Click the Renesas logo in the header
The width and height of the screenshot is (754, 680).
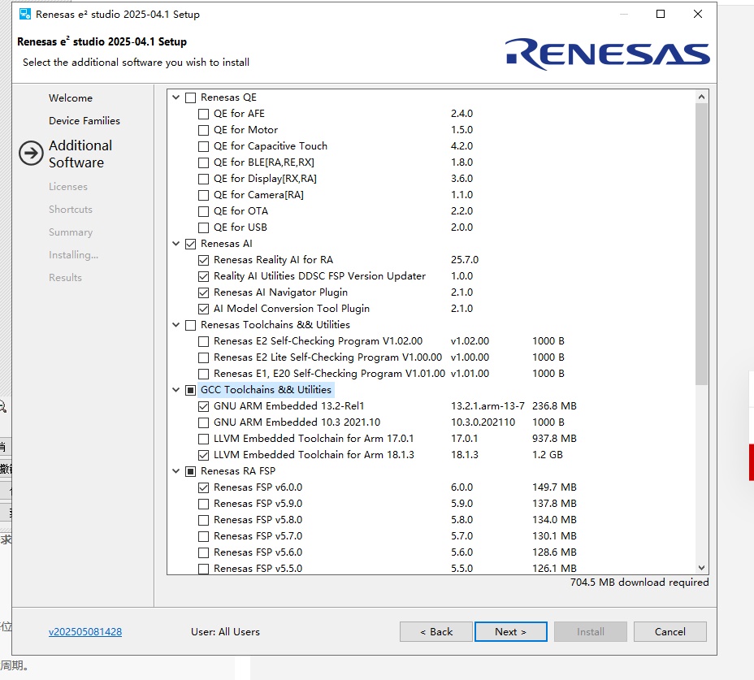[x=607, y=54]
